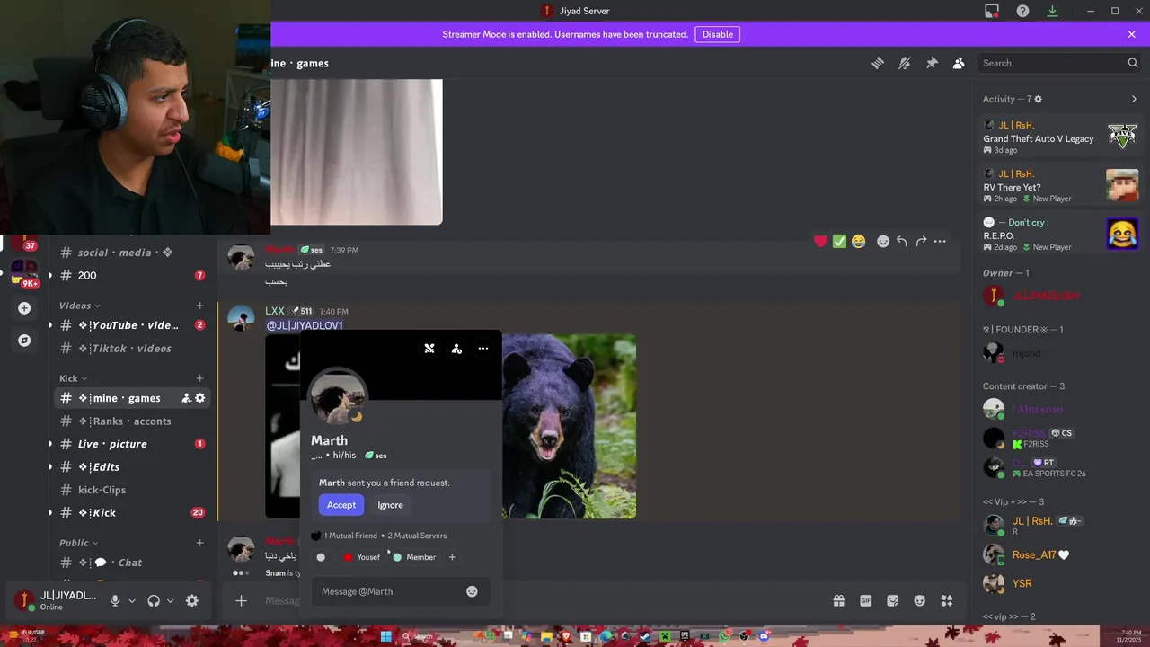
Task: Click the friend request pending icon in profile
Action: (x=456, y=349)
